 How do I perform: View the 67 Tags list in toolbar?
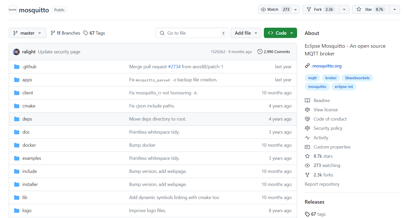tap(94, 33)
